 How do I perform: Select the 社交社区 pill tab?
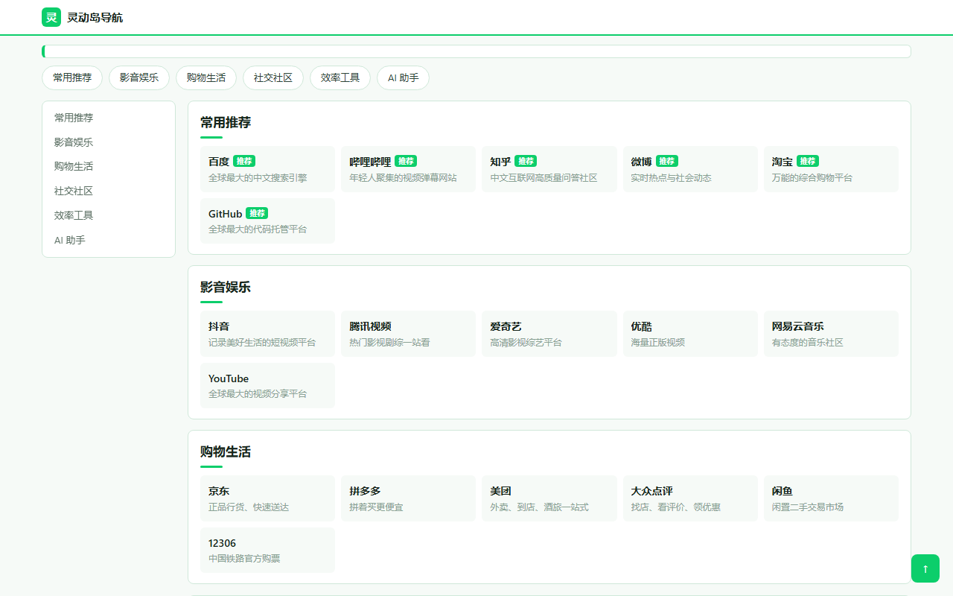[273, 77]
